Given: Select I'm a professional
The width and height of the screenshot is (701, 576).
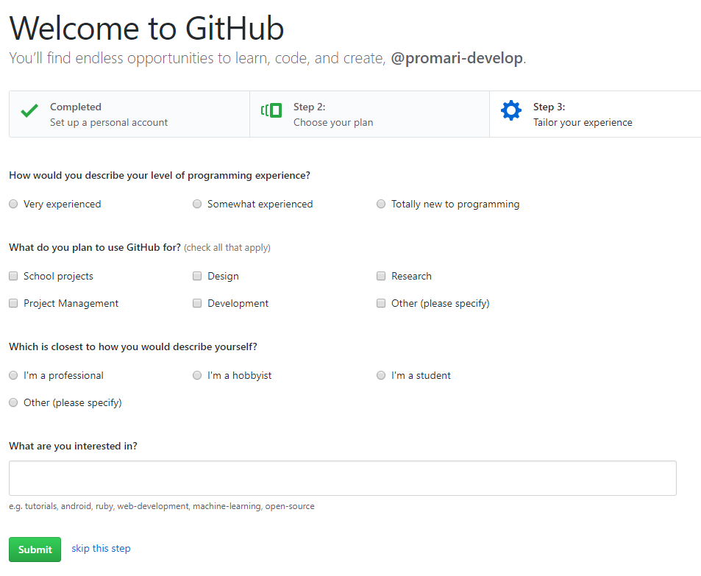Looking at the screenshot, I should pos(13,375).
